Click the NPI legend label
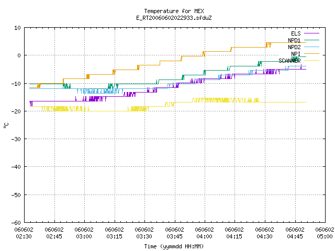335x251 pixels. [x=296, y=54]
